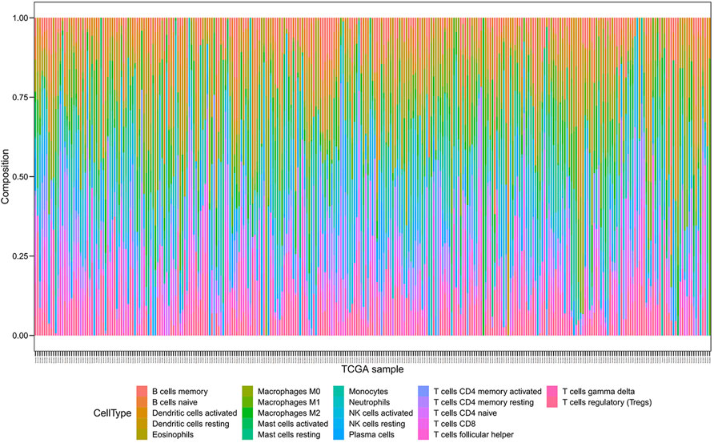Viewport: 714px width, 443px height.
Task: Click the T cells CD4 naive swatch
Action: pos(423,413)
